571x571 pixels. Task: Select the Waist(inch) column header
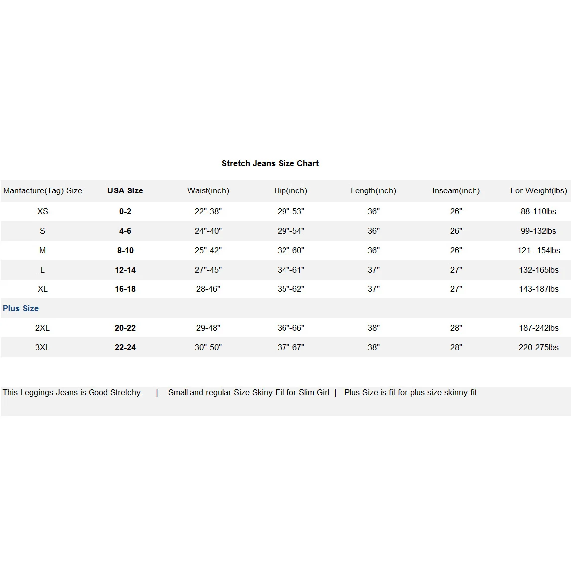pos(208,191)
